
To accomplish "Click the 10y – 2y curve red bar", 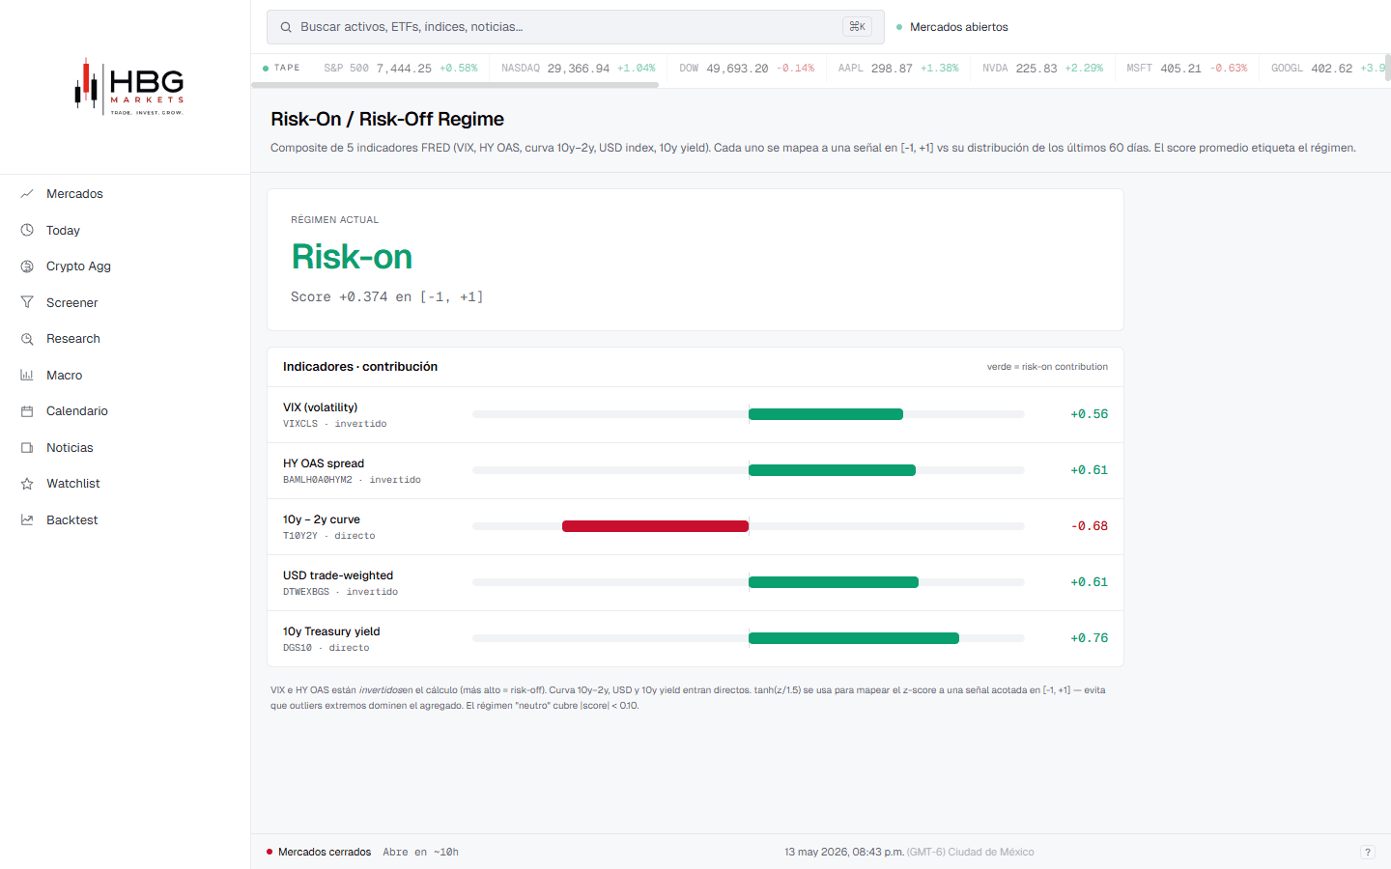I will 655,526.
